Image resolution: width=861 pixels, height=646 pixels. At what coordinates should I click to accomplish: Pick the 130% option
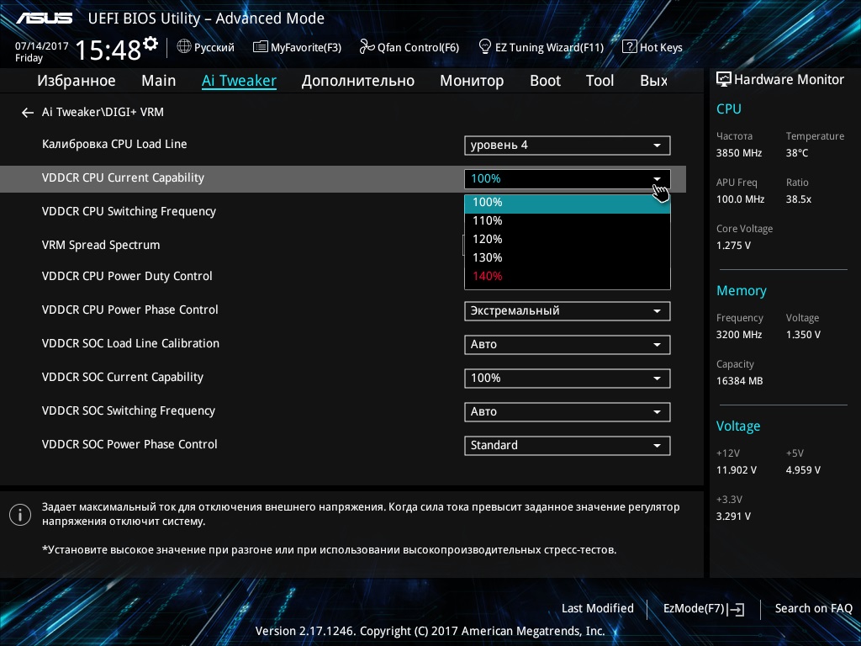click(568, 257)
